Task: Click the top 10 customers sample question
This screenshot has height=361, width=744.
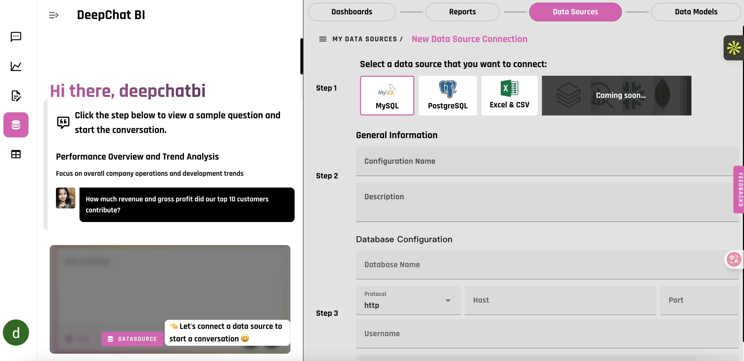Action: [187, 205]
